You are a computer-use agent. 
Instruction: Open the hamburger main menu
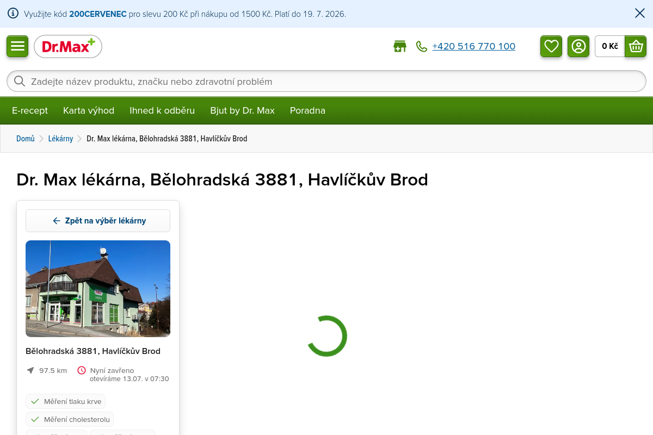[x=17, y=46]
